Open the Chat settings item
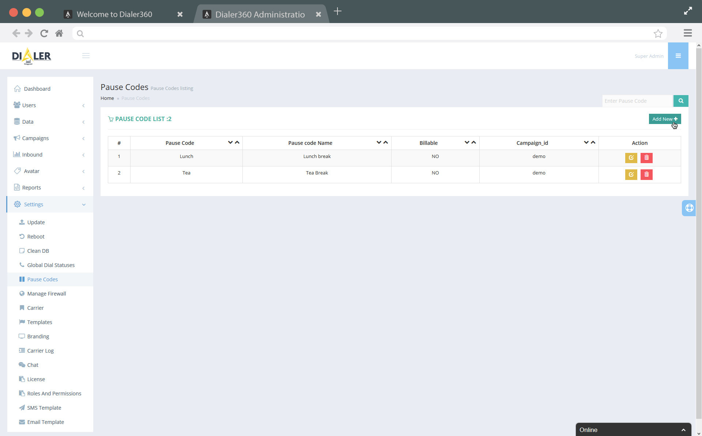 click(x=33, y=365)
